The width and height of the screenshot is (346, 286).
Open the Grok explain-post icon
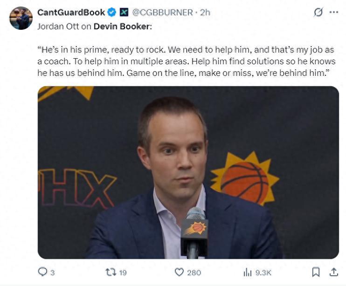318,13
